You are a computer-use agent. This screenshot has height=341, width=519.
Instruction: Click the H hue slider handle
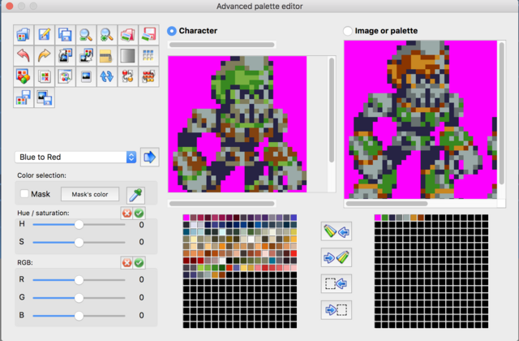[79, 225]
